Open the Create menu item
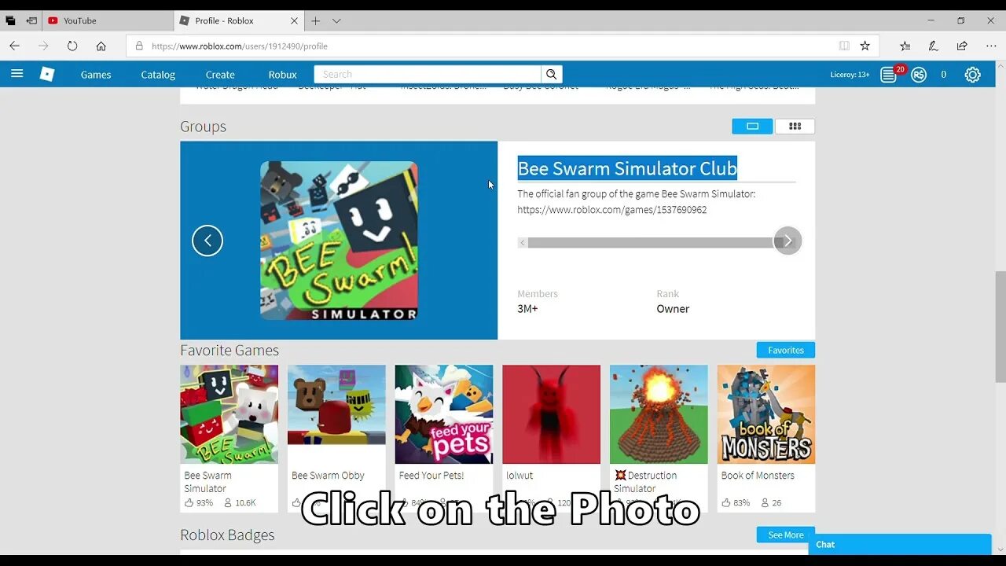This screenshot has height=566, width=1006. click(x=220, y=75)
